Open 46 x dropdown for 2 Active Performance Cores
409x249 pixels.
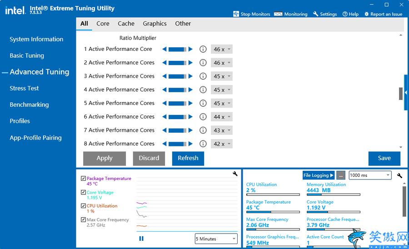click(x=221, y=63)
